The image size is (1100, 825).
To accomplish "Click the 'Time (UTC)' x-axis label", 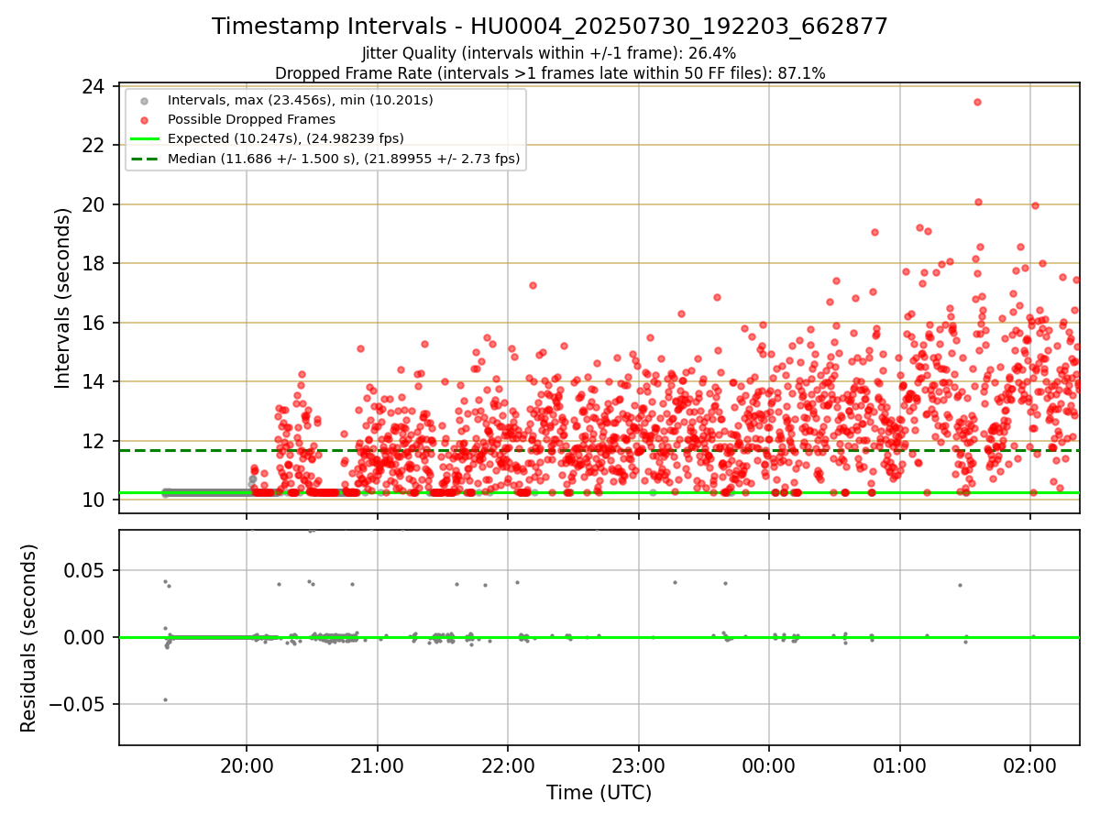I will [599, 793].
